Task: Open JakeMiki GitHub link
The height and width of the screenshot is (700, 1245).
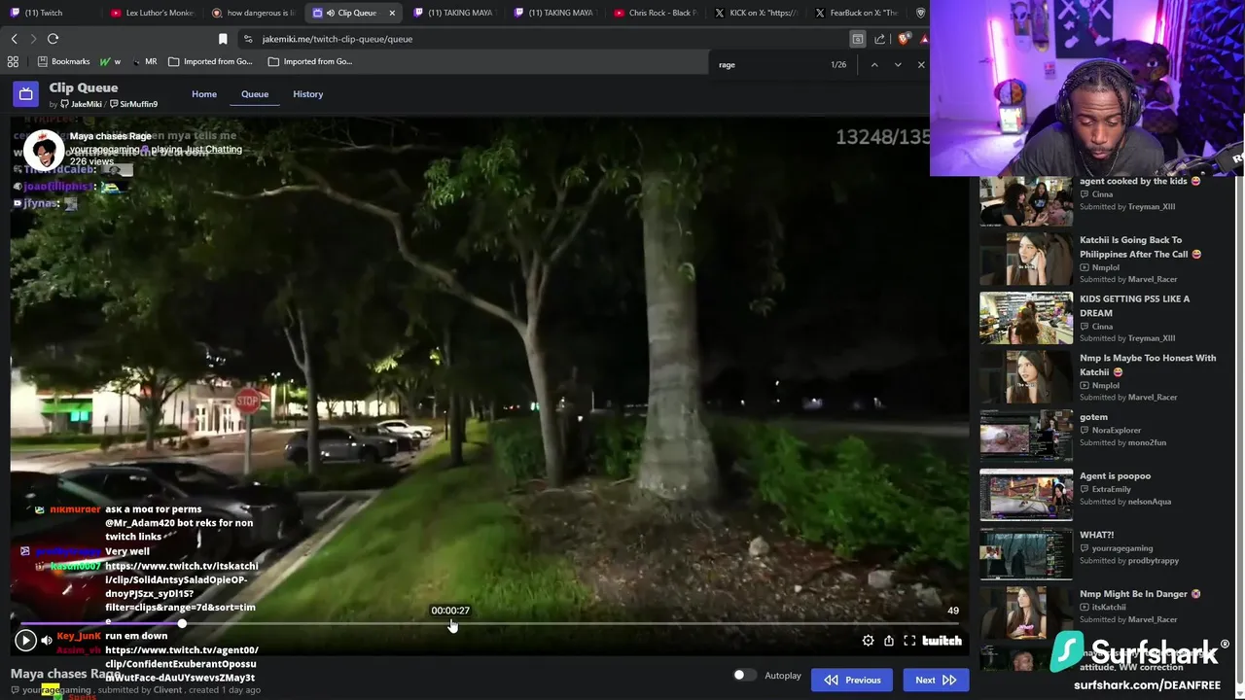Action: coord(81,104)
